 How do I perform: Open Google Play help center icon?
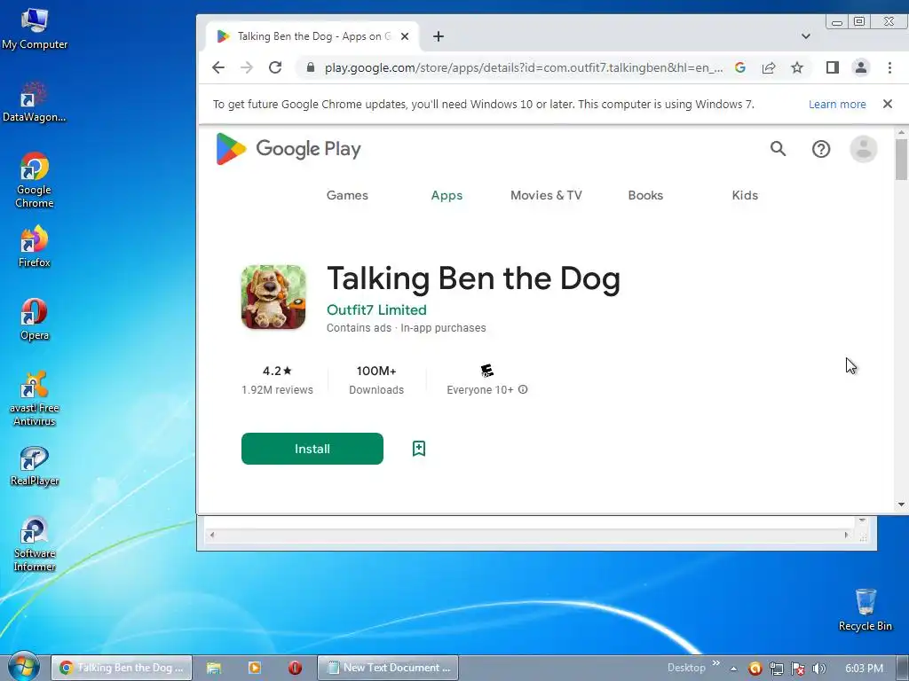coord(821,149)
